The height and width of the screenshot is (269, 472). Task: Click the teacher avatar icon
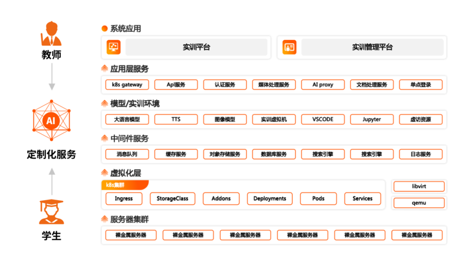(x=51, y=34)
